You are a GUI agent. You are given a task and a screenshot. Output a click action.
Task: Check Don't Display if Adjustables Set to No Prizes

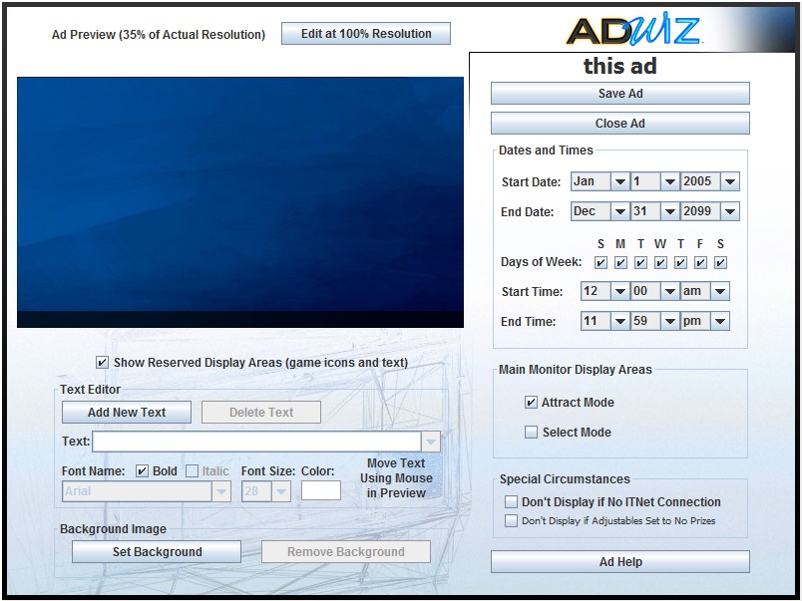click(511, 520)
